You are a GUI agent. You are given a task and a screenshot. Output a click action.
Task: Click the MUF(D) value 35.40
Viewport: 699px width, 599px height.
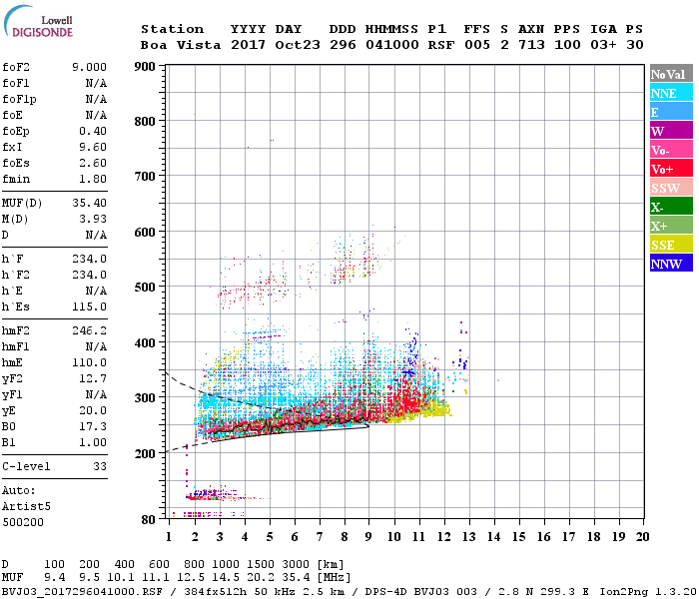point(89,203)
